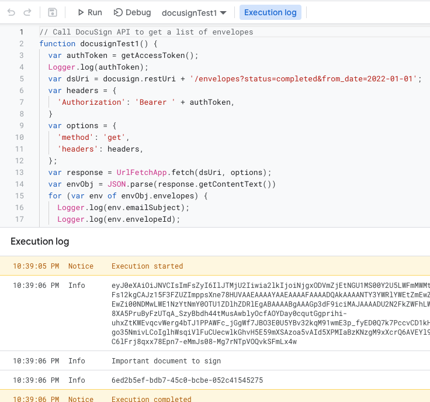The height and width of the screenshot is (402, 430).
Task: Click 'Logger.log(env.envelopeId)' on line 17
Action: (116, 219)
